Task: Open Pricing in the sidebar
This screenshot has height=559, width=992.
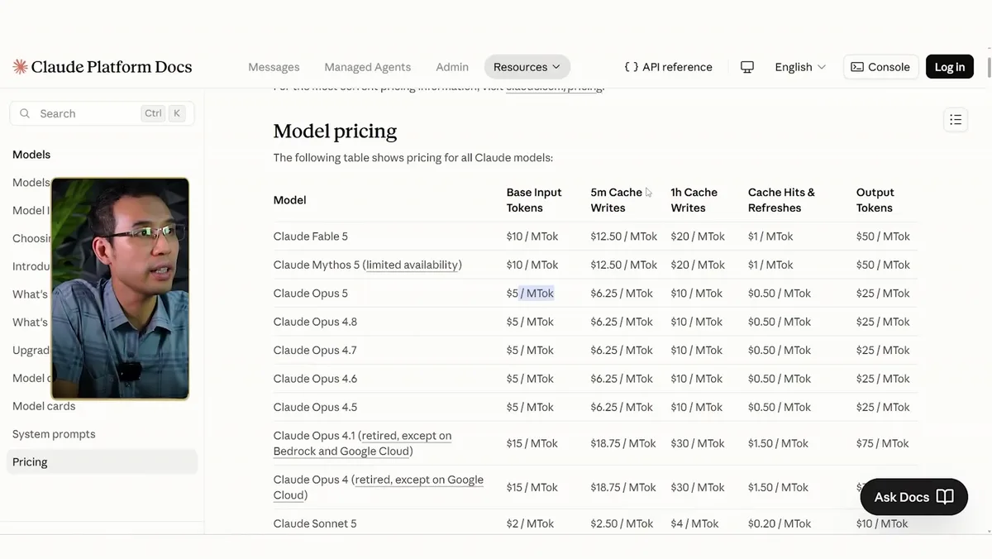Action: [102, 462]
